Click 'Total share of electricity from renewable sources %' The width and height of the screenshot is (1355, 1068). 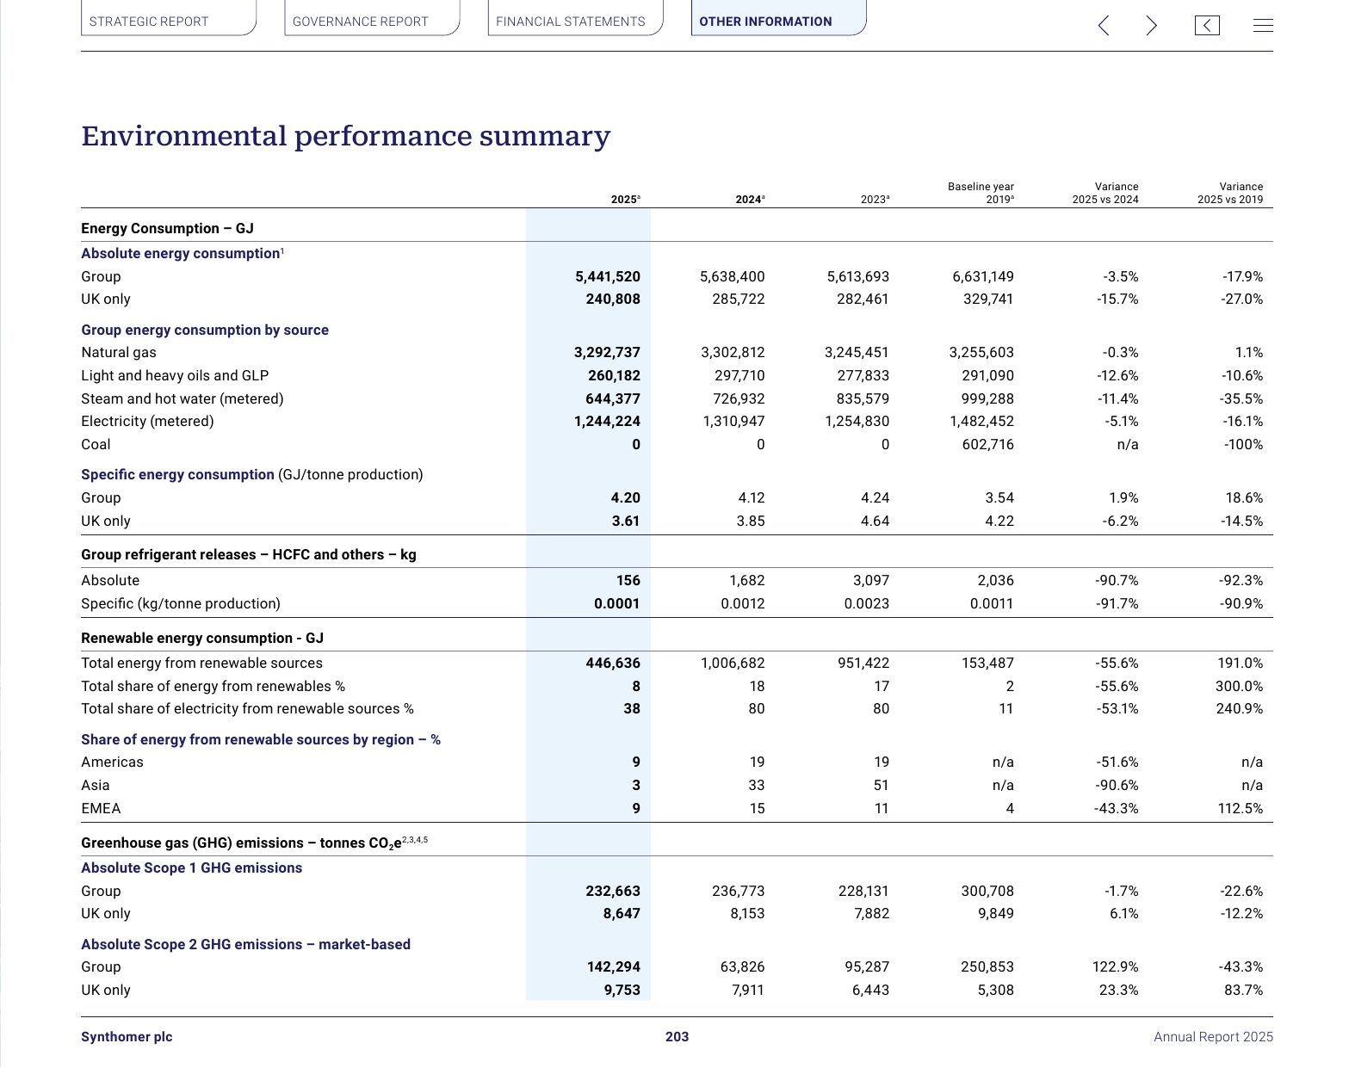tap(247, 709)
